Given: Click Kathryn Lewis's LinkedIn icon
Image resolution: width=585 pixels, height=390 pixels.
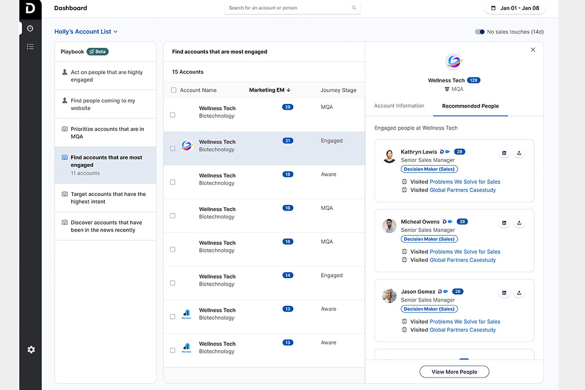Looking at the screenshot, I should click(x=504, y=153).
